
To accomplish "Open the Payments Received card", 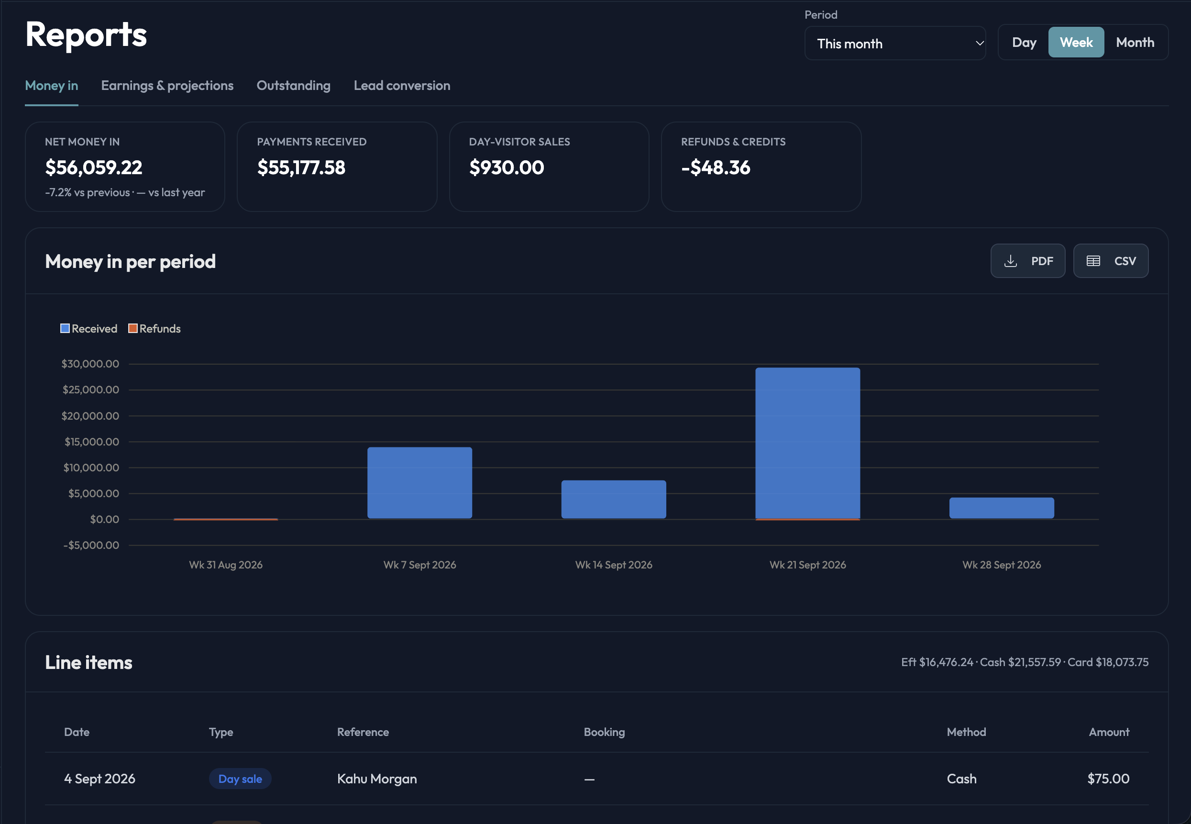I will click(x=337, y=167).
